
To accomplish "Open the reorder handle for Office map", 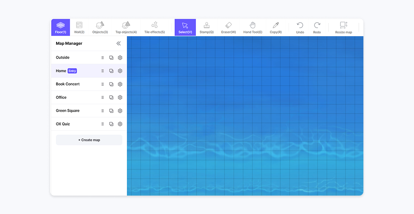I will (103, 97).
